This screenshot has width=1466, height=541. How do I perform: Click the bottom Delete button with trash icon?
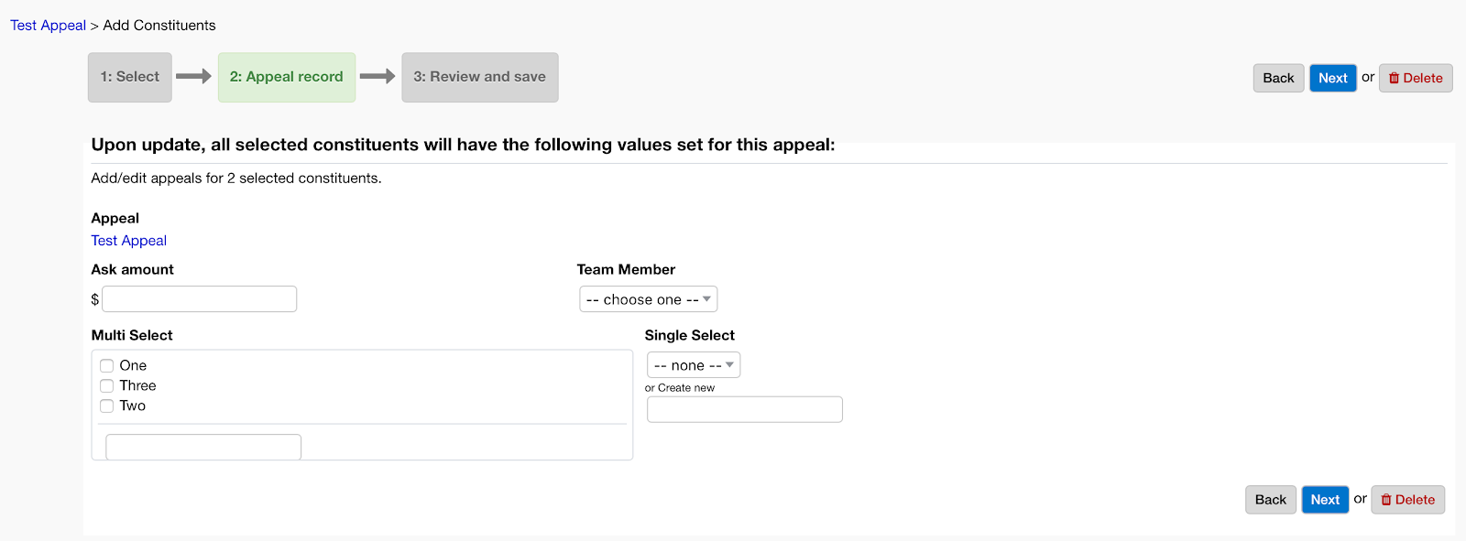coord(1407,500)
